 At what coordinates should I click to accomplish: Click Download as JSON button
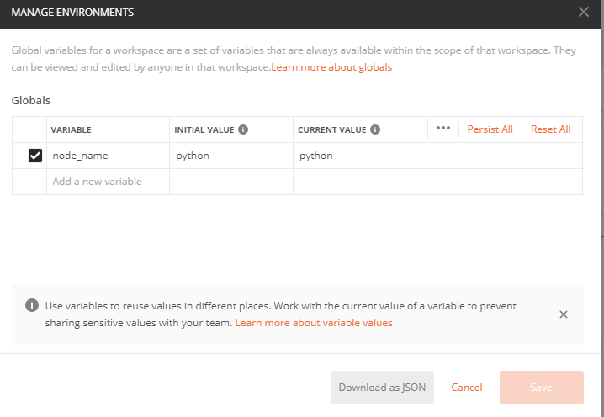(382, 388)
